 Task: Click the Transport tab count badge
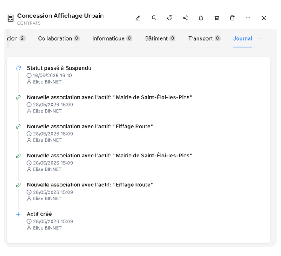[218, 38]
